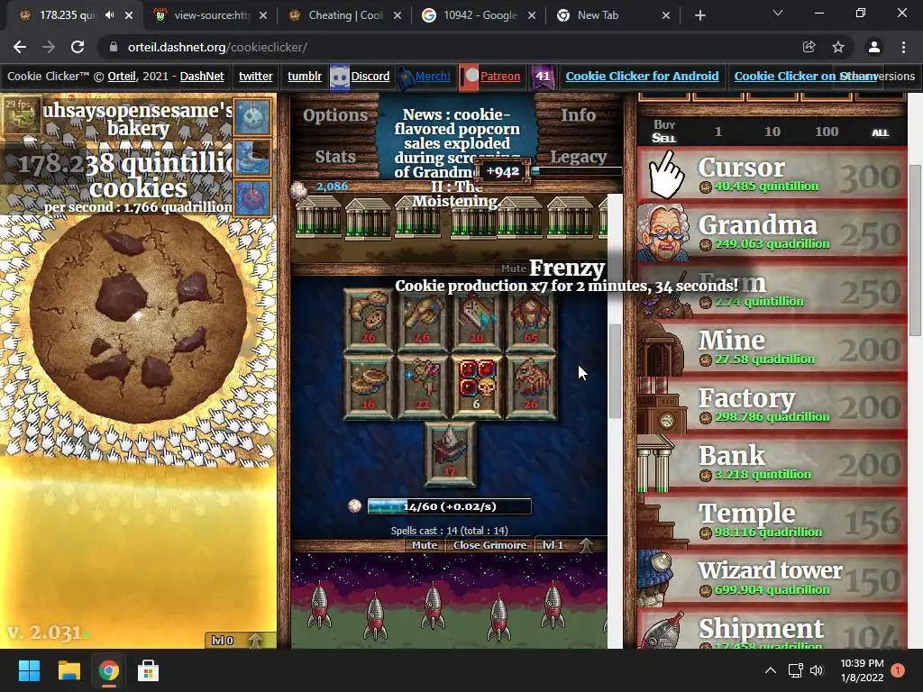Open Windows Start menu
This screenshot has height=692, width=923.
coord(29,670)
